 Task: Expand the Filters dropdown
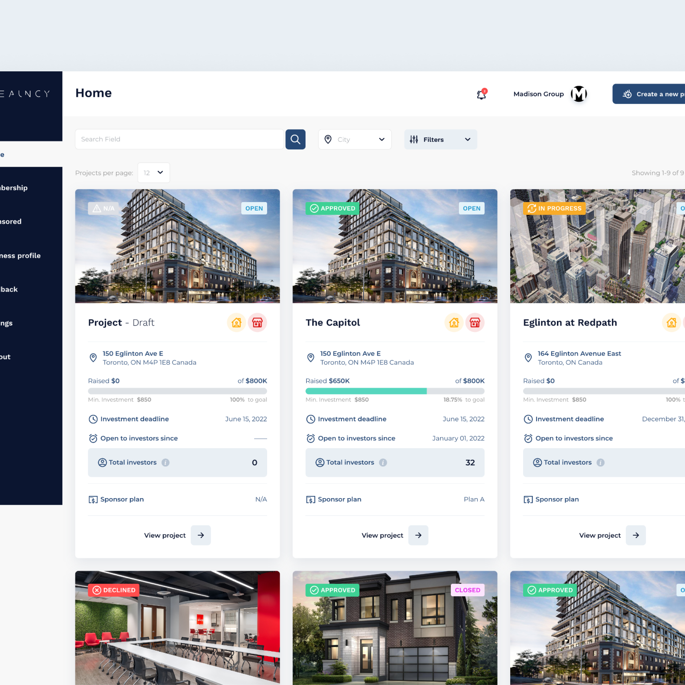pos(440,139)
